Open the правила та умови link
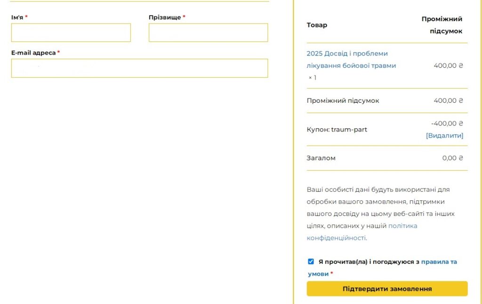Screen dimensions: 482x304 (x=439, y=262)
